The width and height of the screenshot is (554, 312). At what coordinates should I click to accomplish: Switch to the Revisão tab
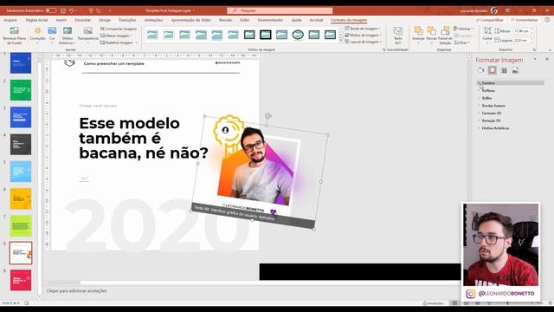coord(225,20)
